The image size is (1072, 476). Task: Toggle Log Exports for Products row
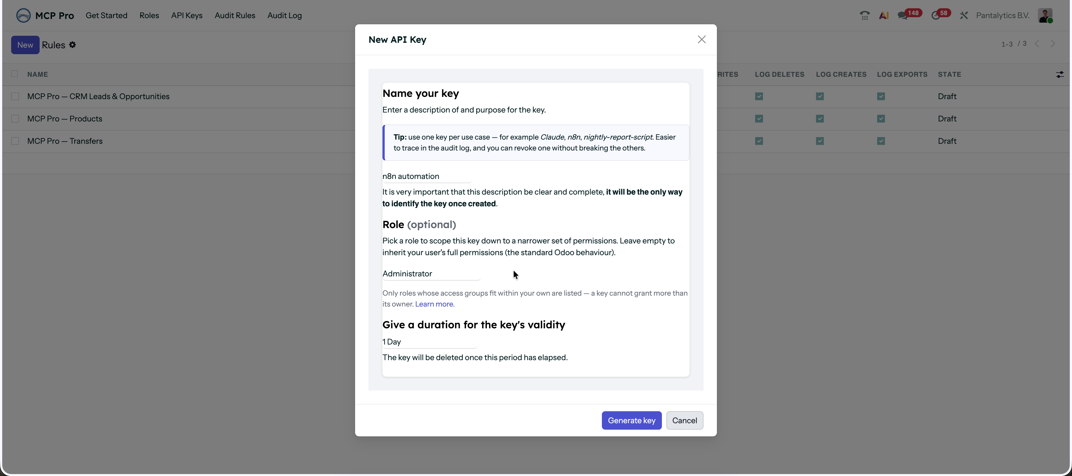881,119
